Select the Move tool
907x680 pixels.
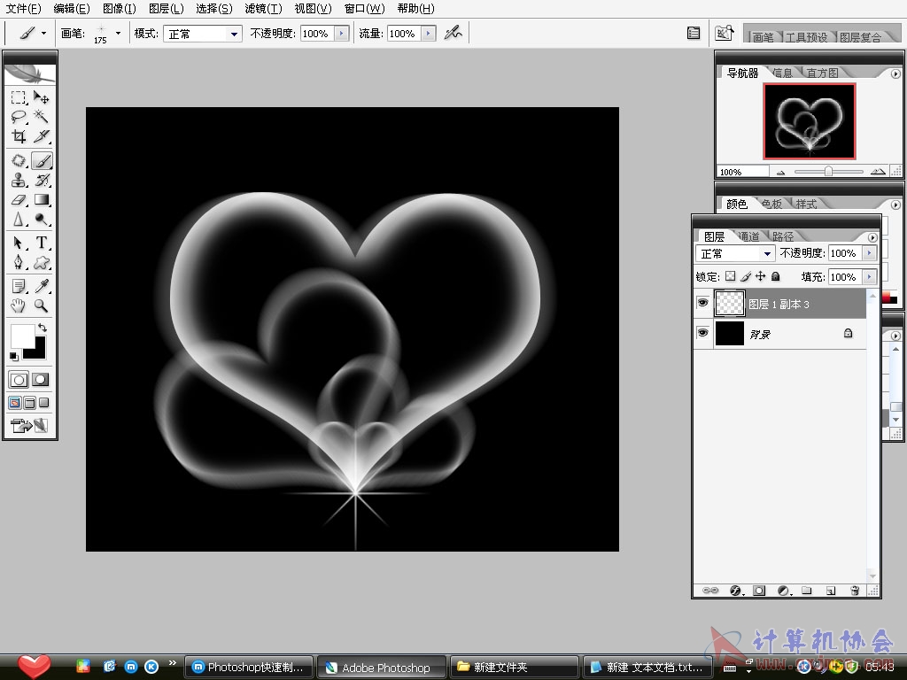coord(41,97)
